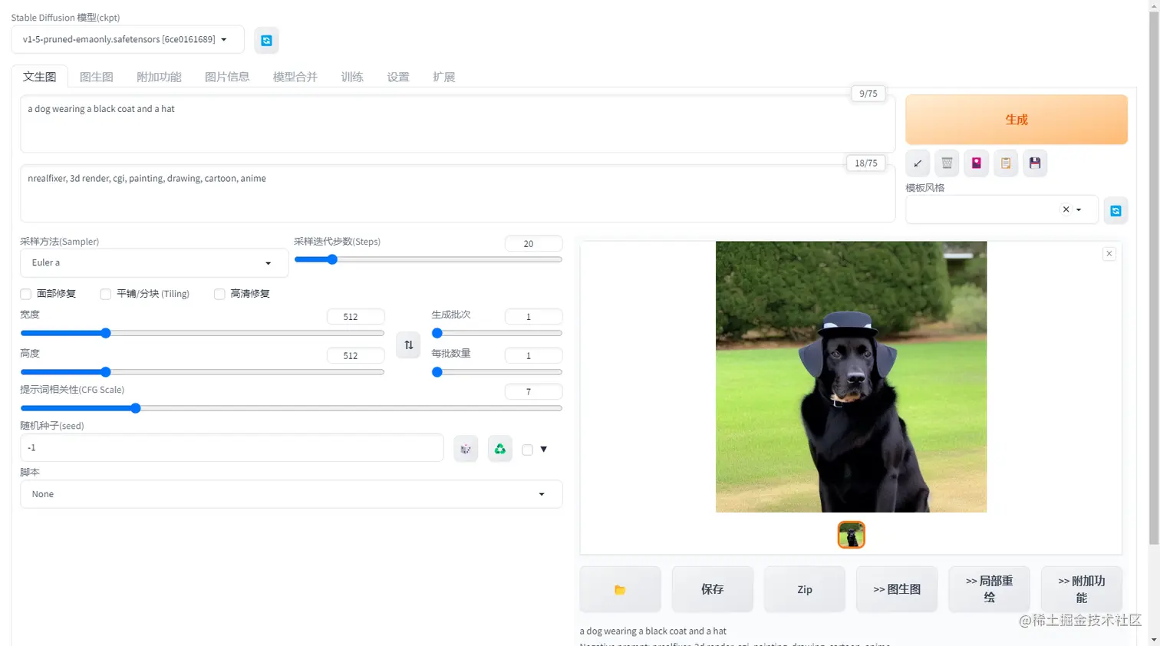Open the output folder
The height and width of the screenshot is (646, 1160).
(x=620, y=589)
